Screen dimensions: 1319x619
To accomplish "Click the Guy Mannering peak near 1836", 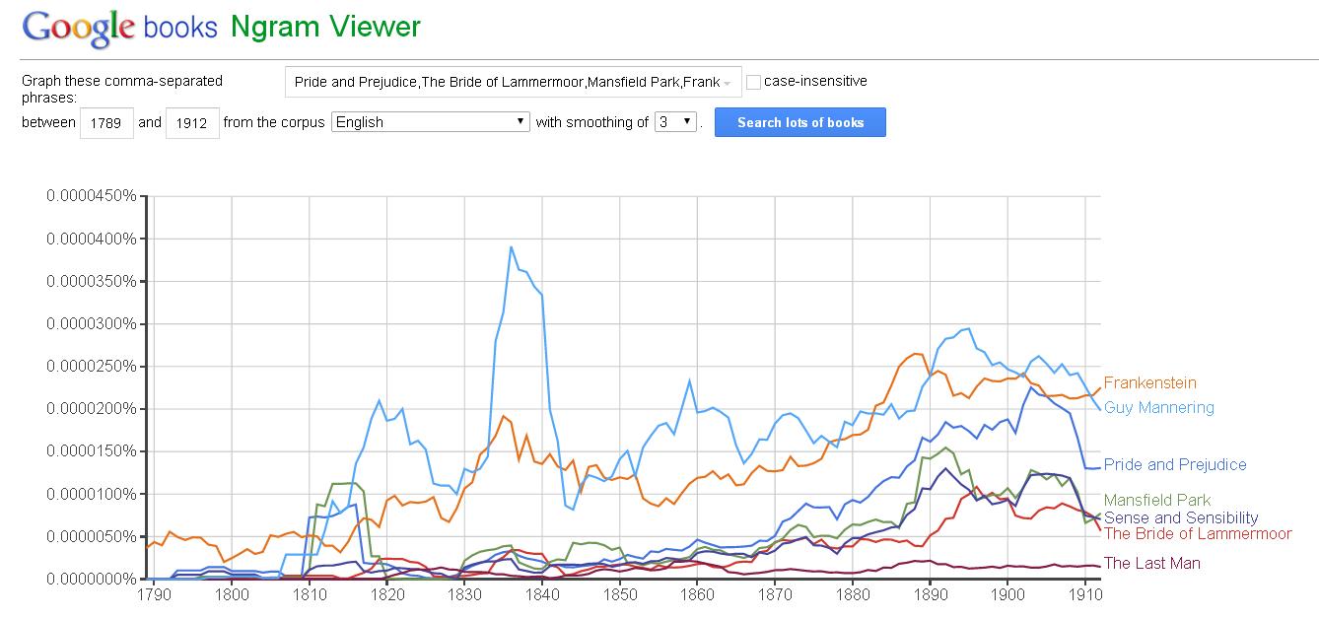I will point(511,247).
